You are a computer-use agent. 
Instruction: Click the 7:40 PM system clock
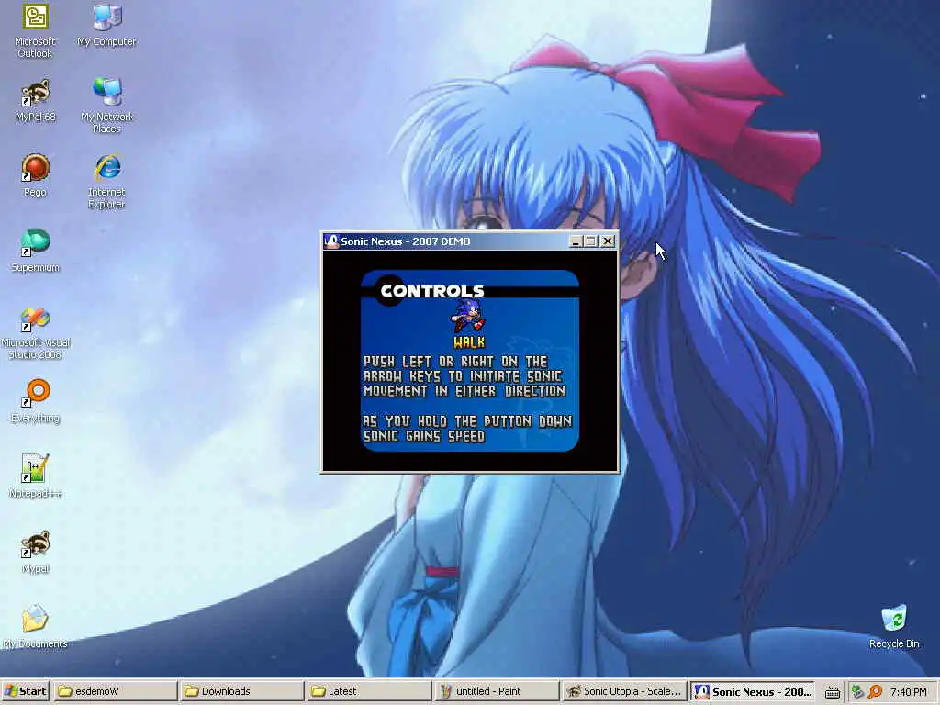(908, 692)
